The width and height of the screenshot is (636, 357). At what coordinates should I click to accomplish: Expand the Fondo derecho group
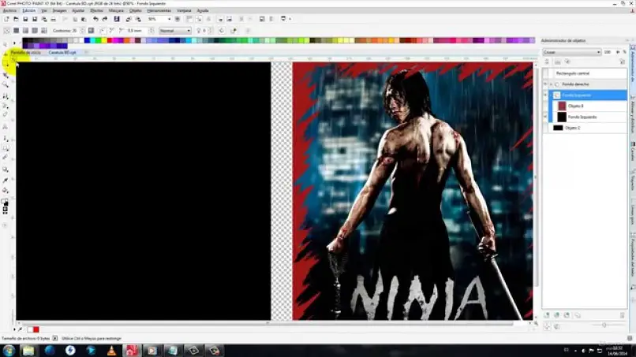[552, 84]
